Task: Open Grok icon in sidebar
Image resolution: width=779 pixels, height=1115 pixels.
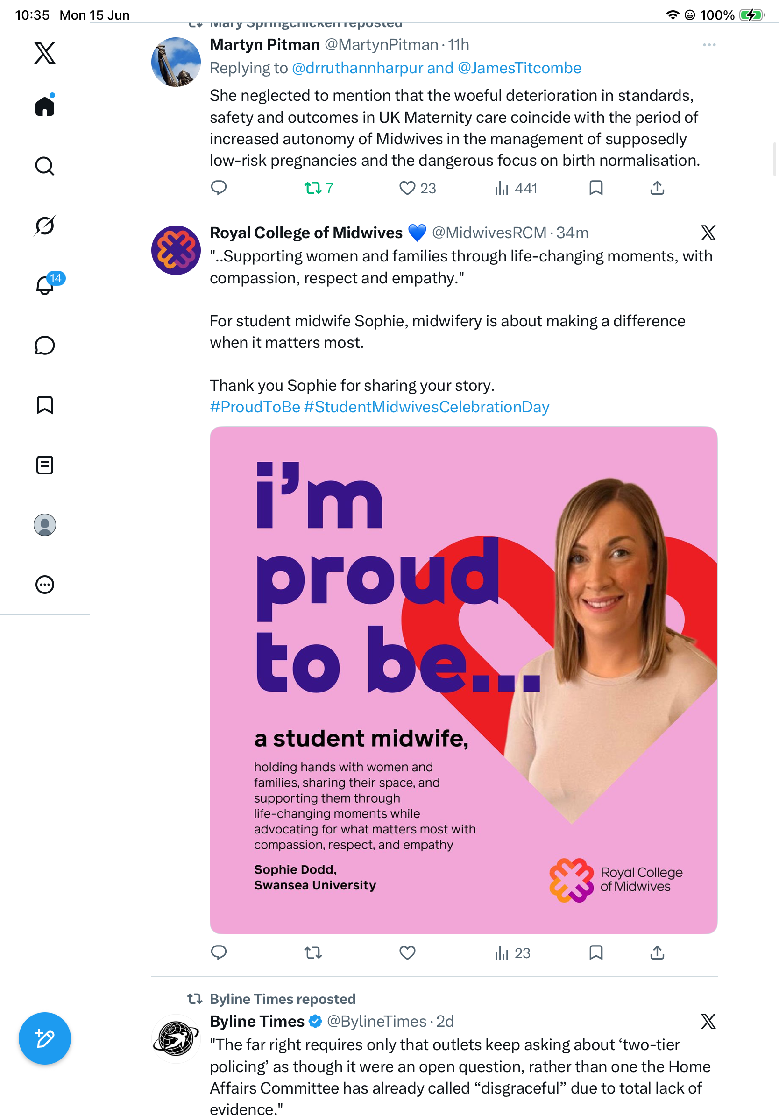Action: click(45, 226)
